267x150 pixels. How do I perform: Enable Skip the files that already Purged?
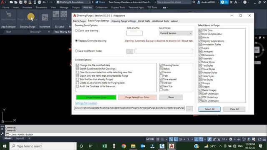(x=78, y=79)
